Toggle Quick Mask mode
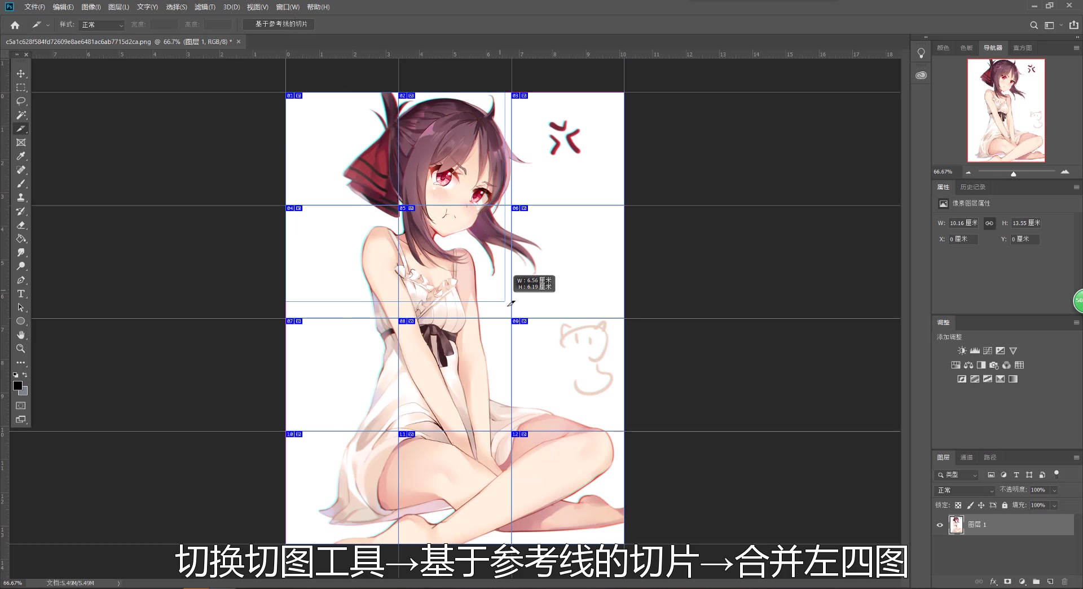The height and width of the screenshot is (589, 1083). pyautogui.click(x=21, y=406)
